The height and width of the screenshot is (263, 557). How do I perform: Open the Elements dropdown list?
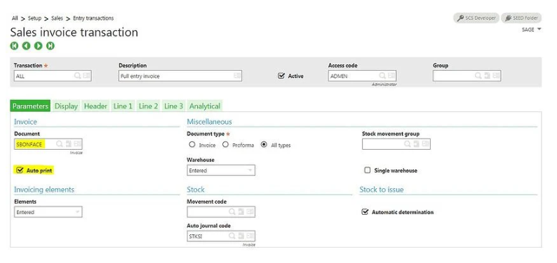tap(48, 212)
